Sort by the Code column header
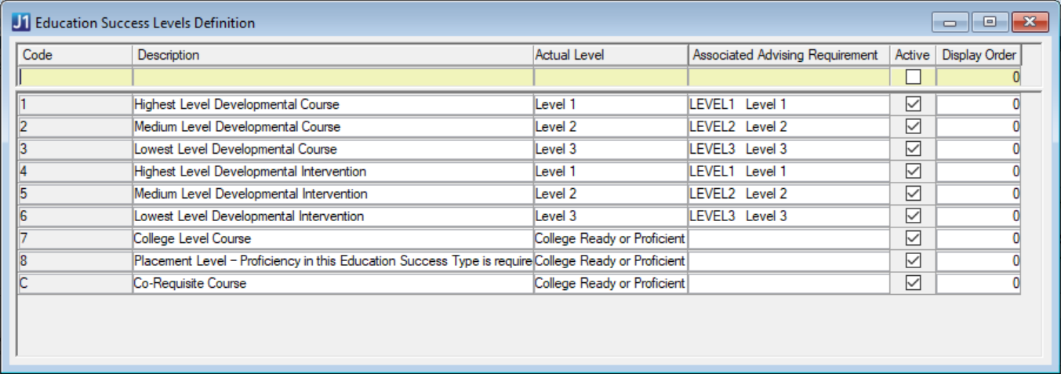Image resolution: width=1061 pixels, height=374 pixels. pyautogui.click(x=74, y=55)
